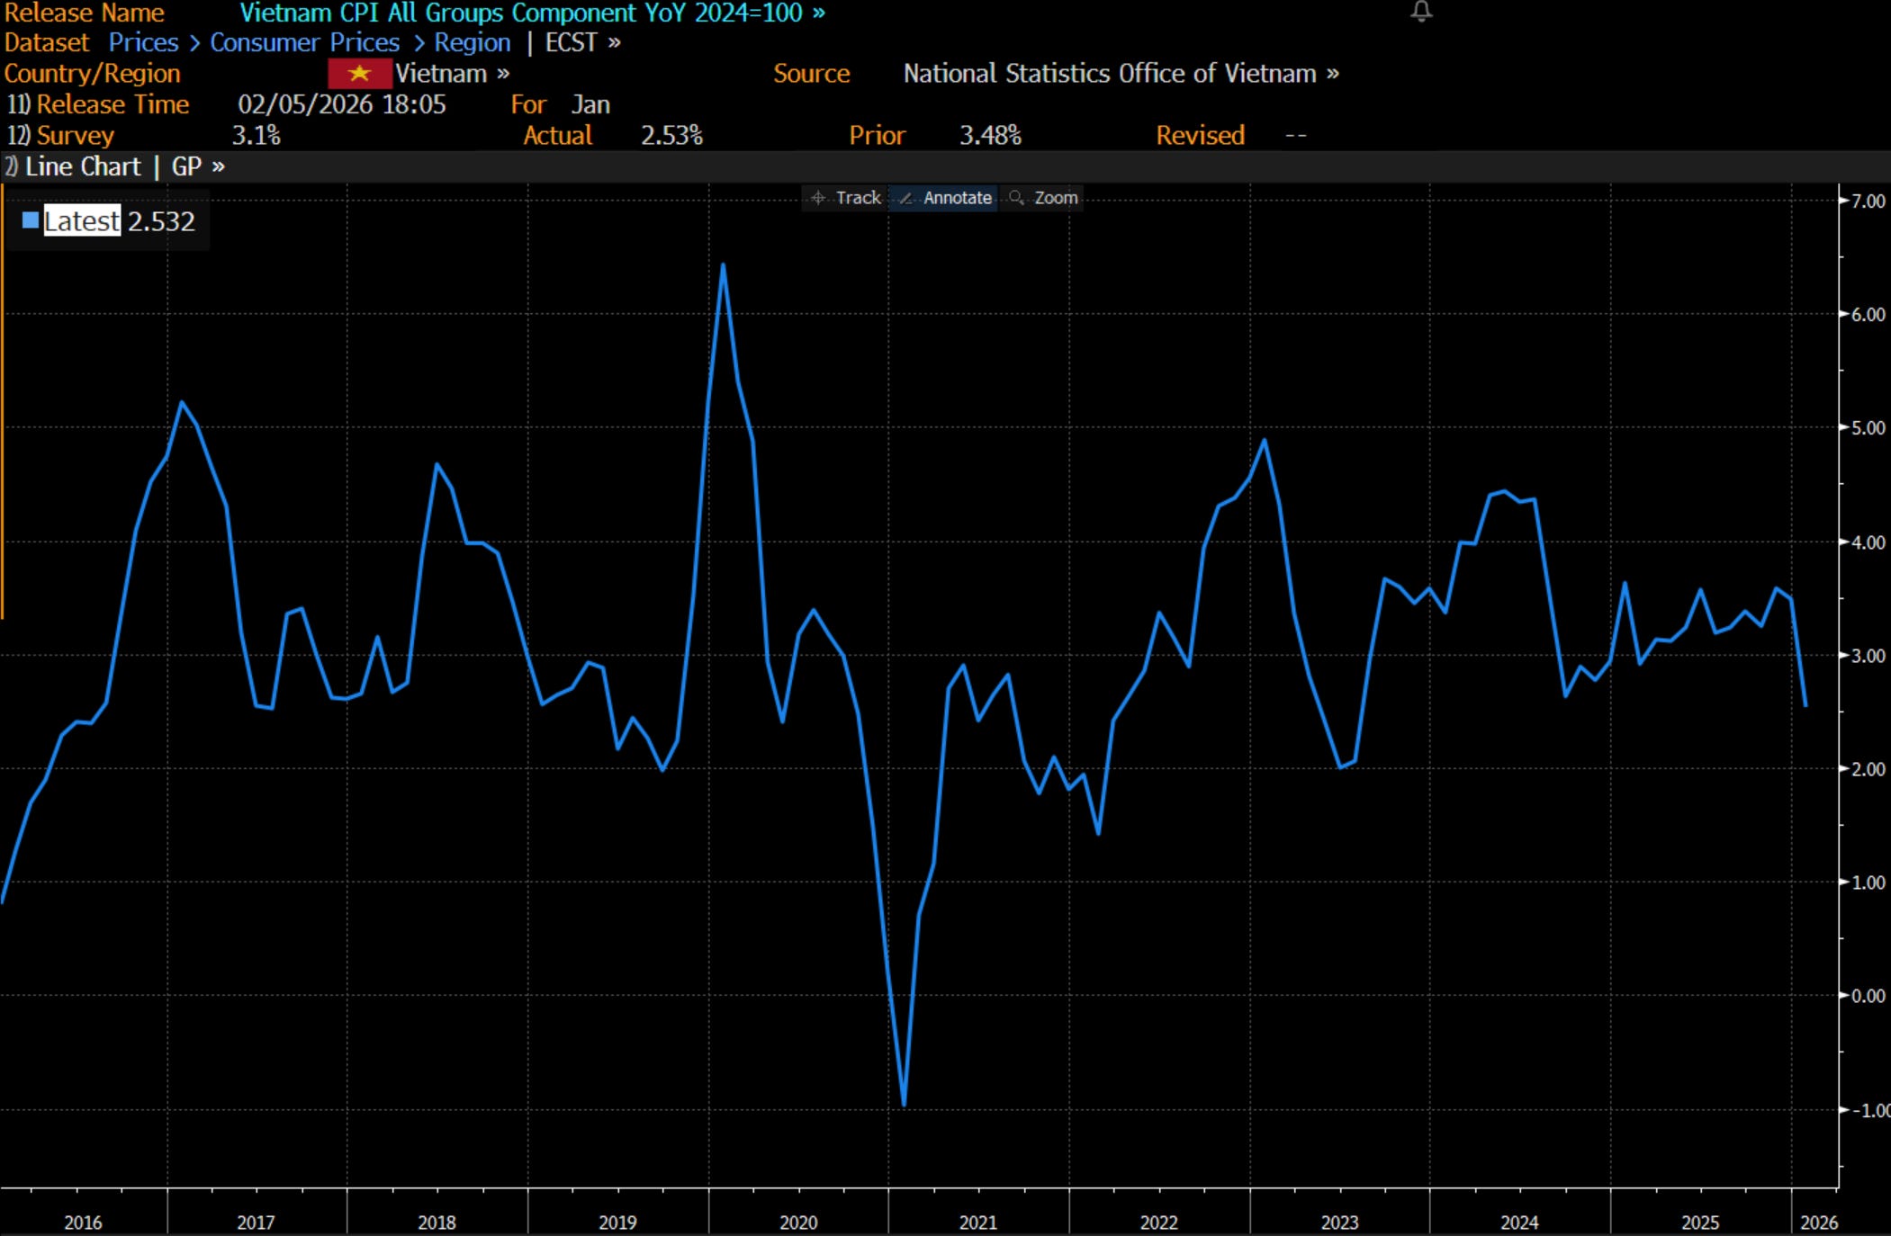This screenshot has height=1236, width=1891.
Task: Click the prior value 3.48%
Action: (x=990, y=136)
